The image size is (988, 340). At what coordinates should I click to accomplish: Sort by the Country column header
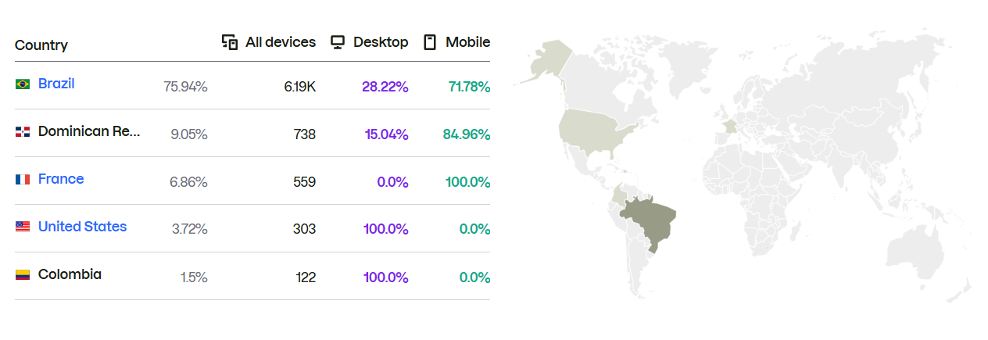coord(41,45)
